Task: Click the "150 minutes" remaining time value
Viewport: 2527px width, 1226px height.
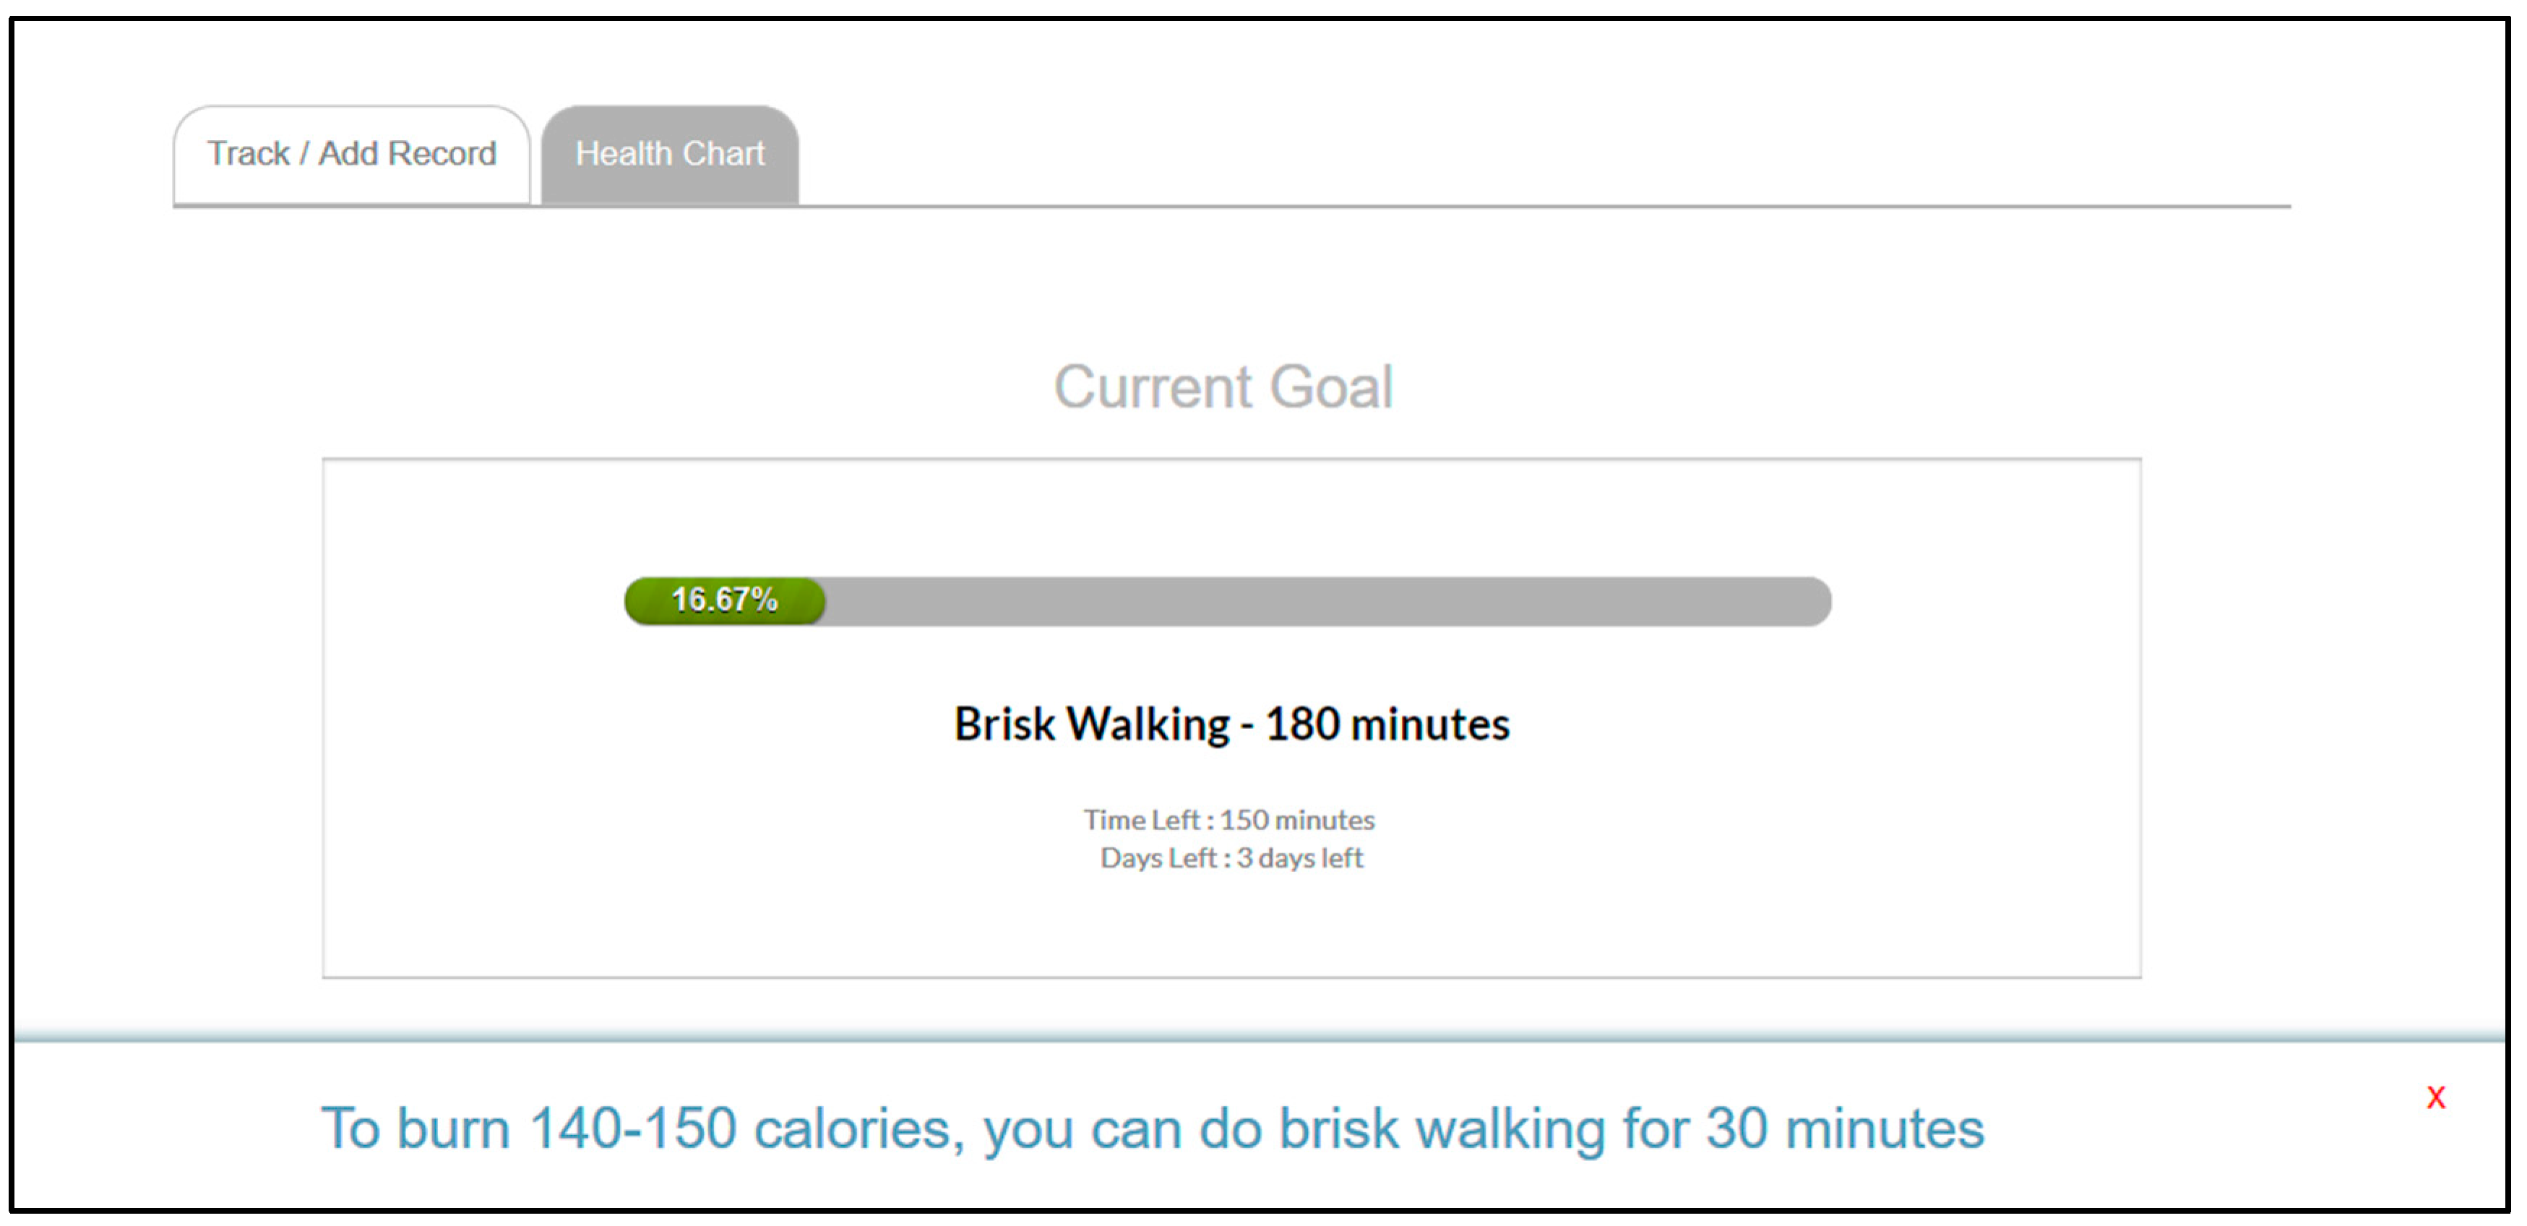Action: click(1297, 820)
